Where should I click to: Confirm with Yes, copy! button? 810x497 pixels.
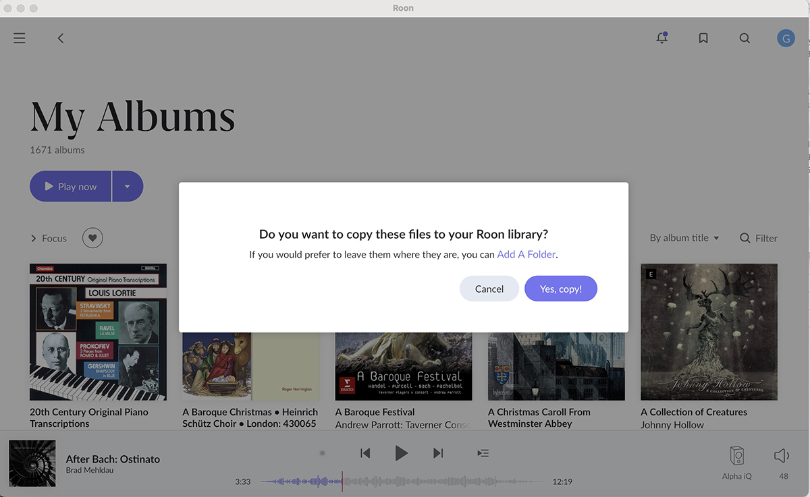coord(561,289)
